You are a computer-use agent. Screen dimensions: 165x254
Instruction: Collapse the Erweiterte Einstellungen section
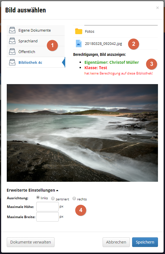click(32, 190)
